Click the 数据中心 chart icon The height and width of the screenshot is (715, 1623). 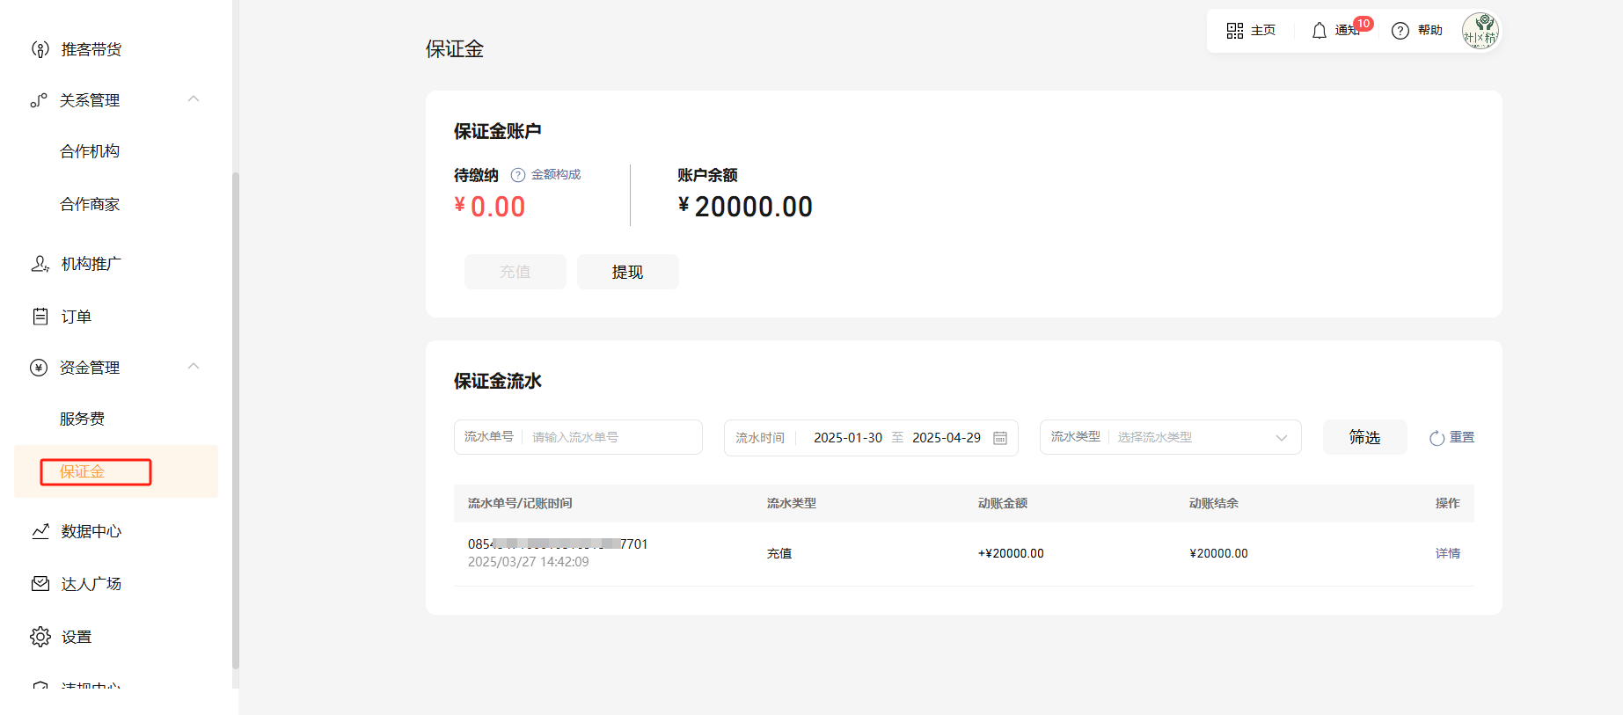[40, 531]
